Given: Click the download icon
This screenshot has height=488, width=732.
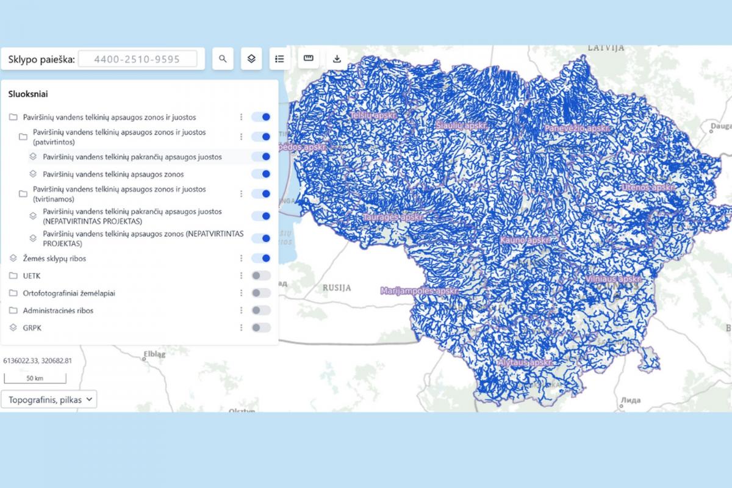Looking at the screenshot, I should [x=336, y=59].
